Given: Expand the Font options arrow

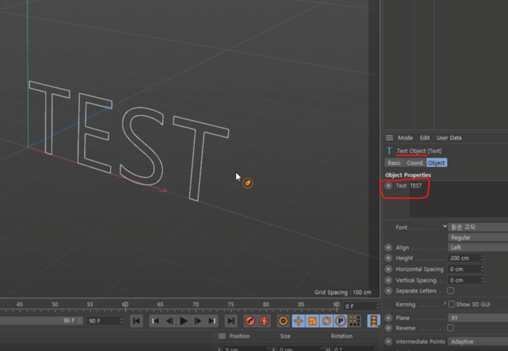Looking at the screenshot, I should (x=445, y=226).
